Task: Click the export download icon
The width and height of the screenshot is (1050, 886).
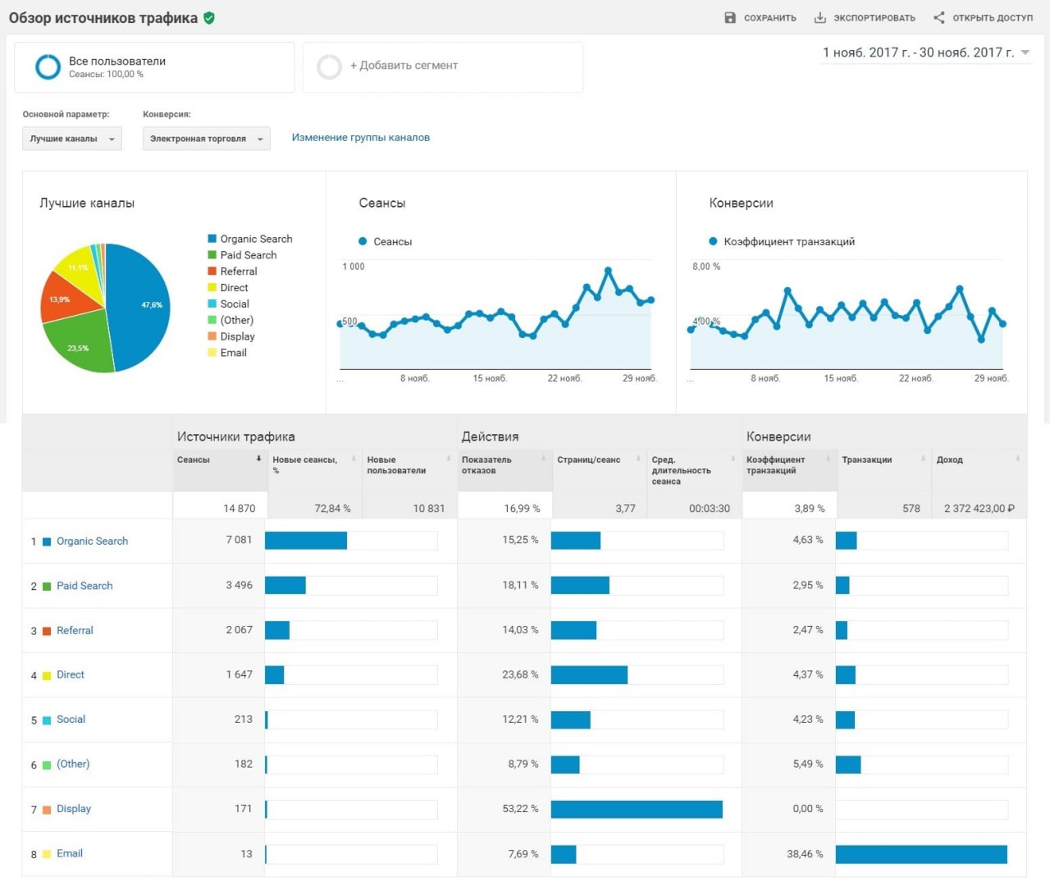Action: pyautogui.click(x=819, y=17)
